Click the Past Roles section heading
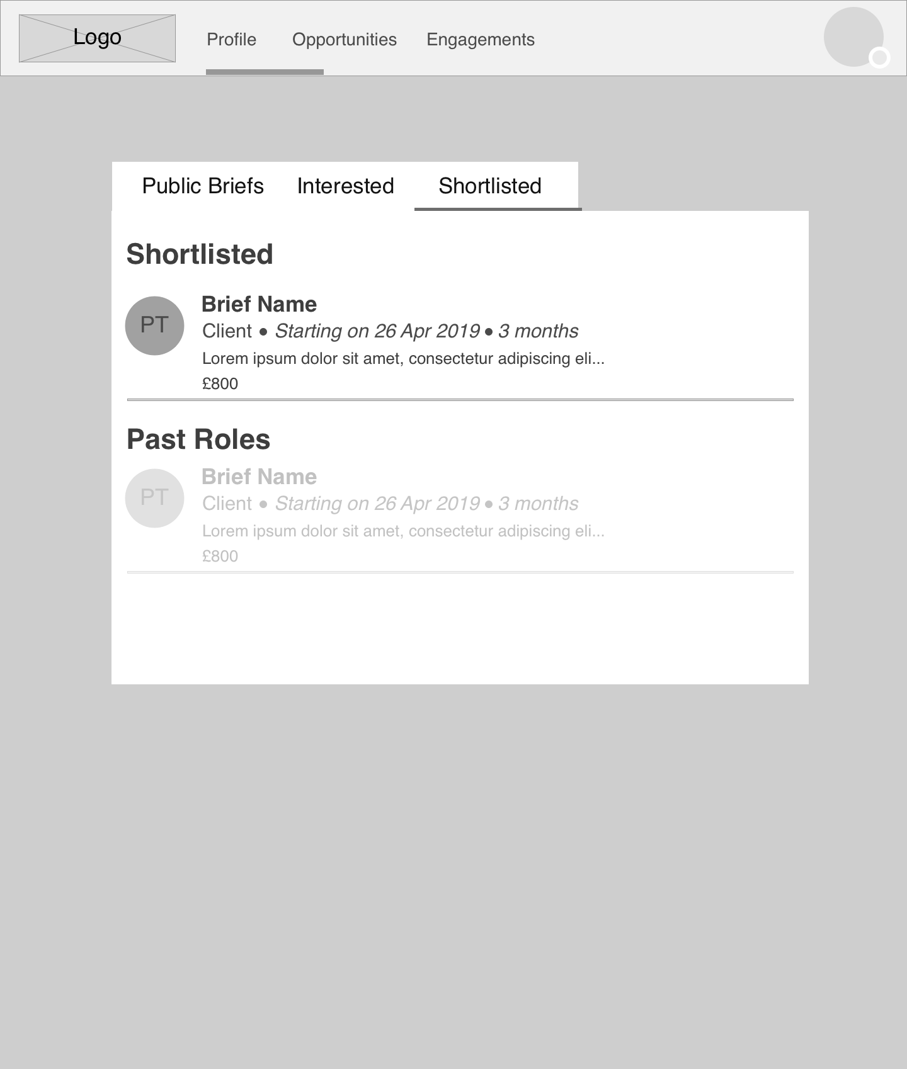The image size is (907, 1069). tap(198, 439)
